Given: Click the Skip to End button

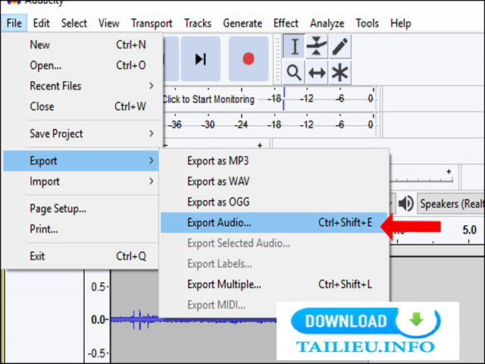Looking at the screenshot, I should tap(200, 59).
